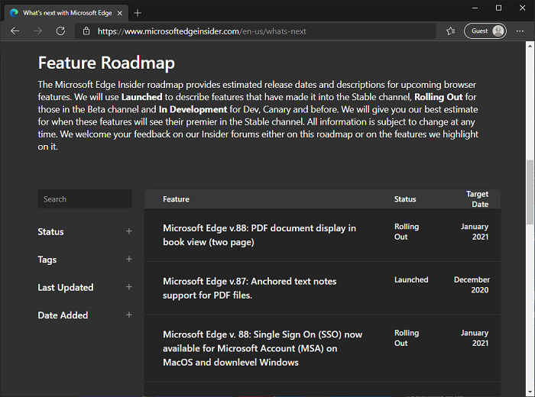535x397 pixels.
Task: Expand the Last Updated filter
Action: pos(128,287)
